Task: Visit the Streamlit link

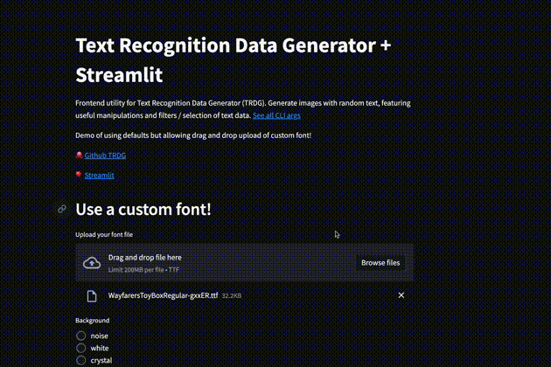Action: 99,176
